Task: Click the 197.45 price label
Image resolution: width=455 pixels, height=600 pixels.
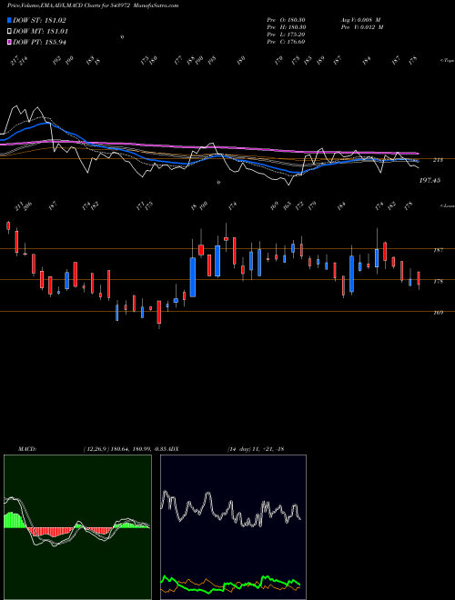Action: coord(430,180)
